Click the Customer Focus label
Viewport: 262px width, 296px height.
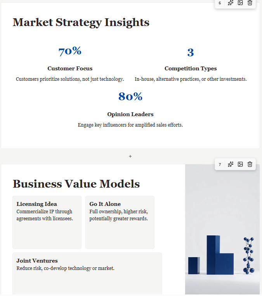[70, 68]
